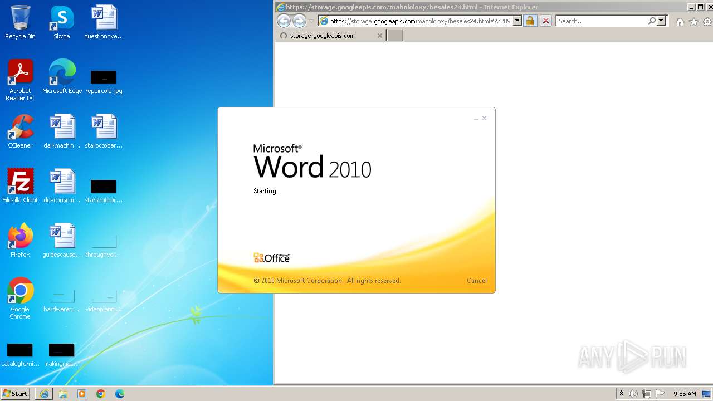Select the CCleaner desktop shortcut
Viewport: 713px width, 401px height.
click(20, 131)
